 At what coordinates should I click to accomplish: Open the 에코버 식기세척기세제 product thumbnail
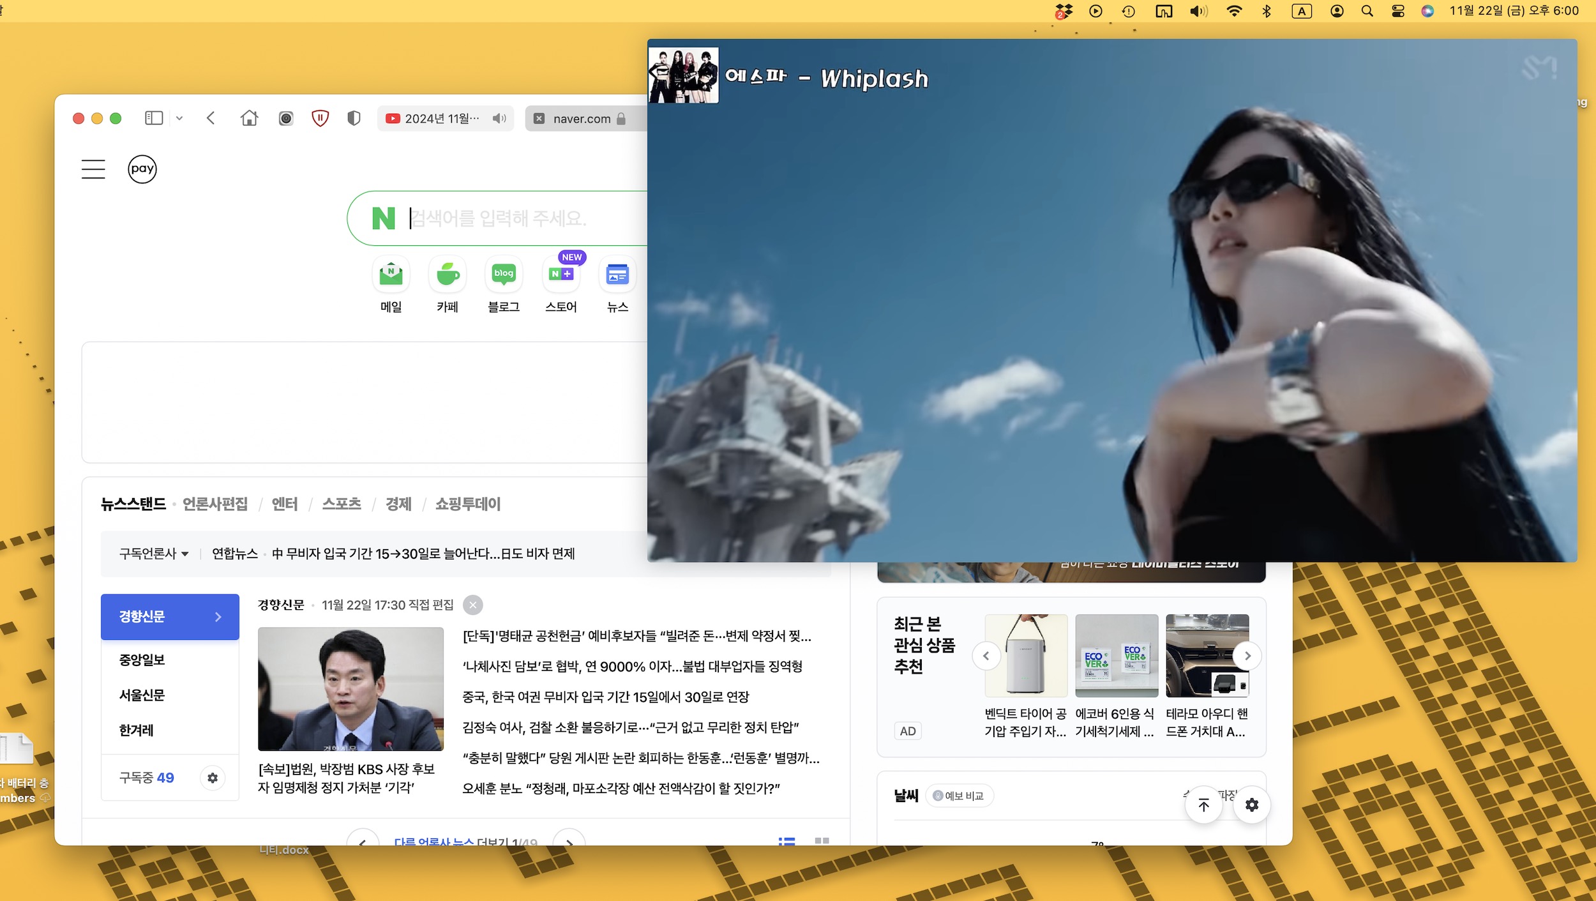(x=1117, y=655)
